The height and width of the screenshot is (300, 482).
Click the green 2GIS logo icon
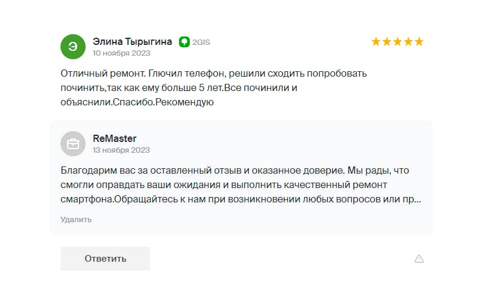(x=184, y=42)
